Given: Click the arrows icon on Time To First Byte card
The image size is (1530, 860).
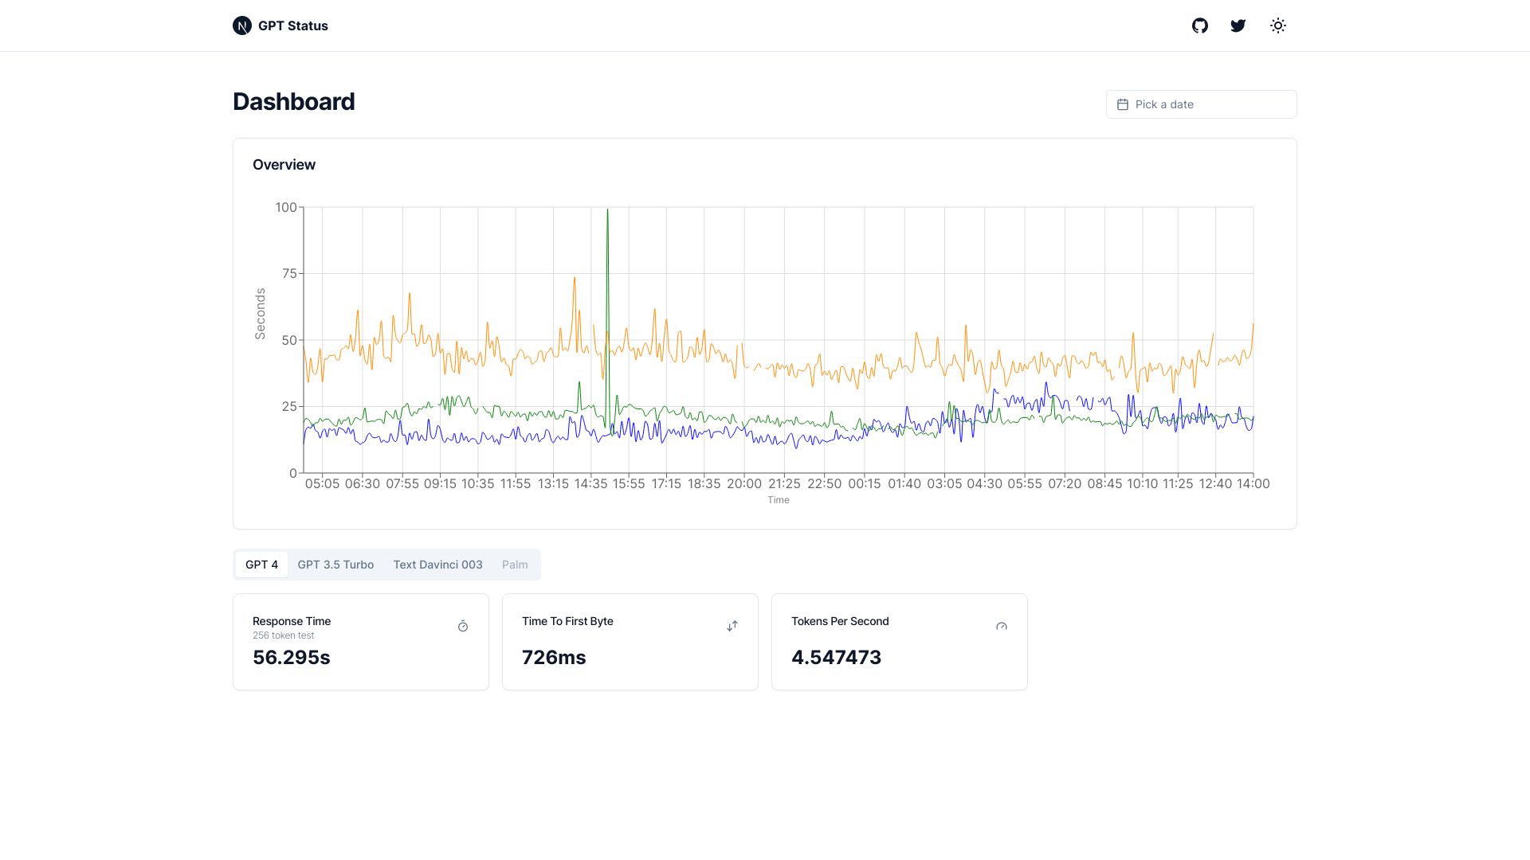Looking at the screenshot, I should [732, 626].
